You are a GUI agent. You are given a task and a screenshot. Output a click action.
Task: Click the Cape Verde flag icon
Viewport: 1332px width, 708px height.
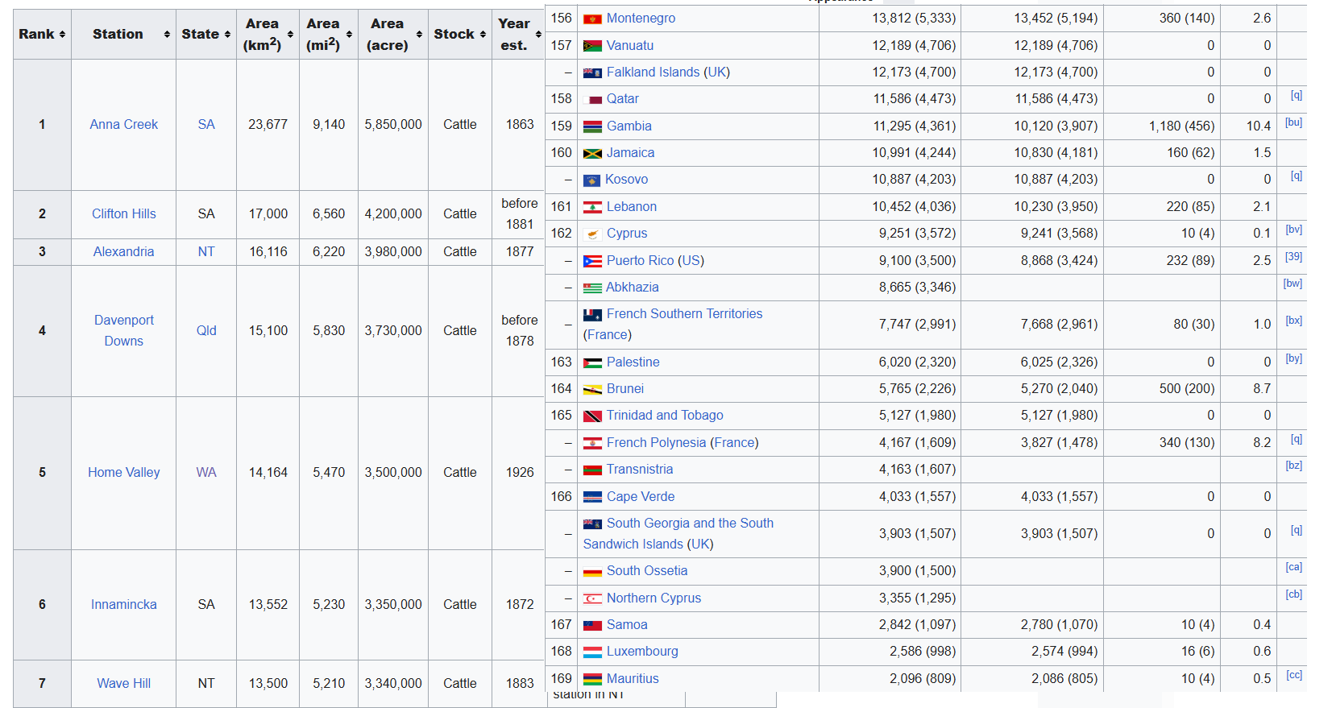tap(592, 497)
